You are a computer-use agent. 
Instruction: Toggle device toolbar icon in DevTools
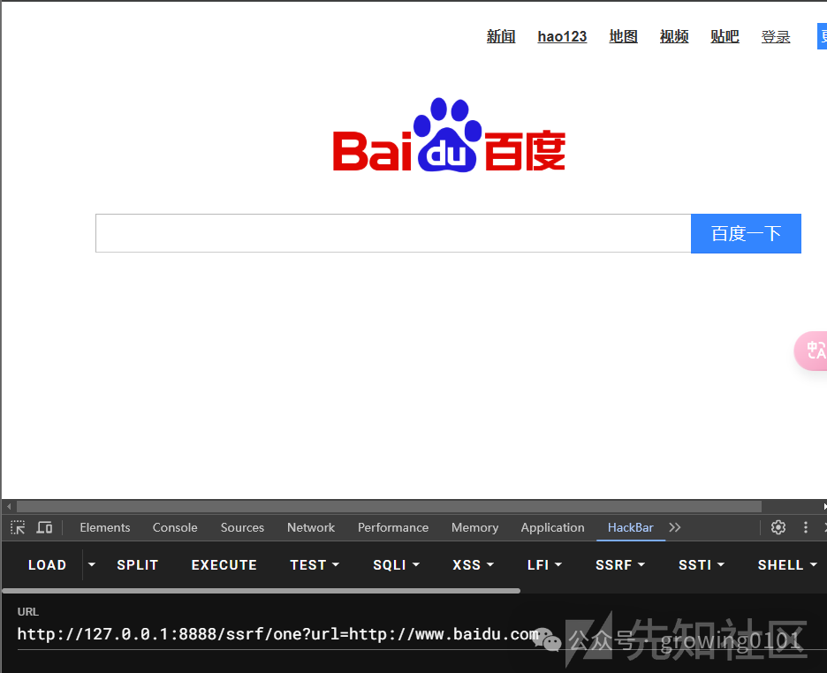[x=44, y=527]
